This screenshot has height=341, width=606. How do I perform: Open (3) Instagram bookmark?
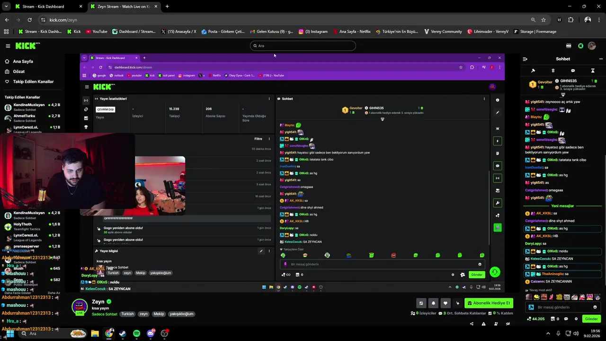tap(313, 32)
